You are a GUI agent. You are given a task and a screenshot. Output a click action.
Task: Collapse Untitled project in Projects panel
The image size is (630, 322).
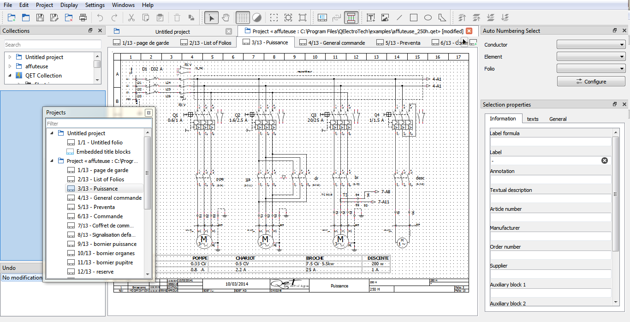[x=52, y=133]
